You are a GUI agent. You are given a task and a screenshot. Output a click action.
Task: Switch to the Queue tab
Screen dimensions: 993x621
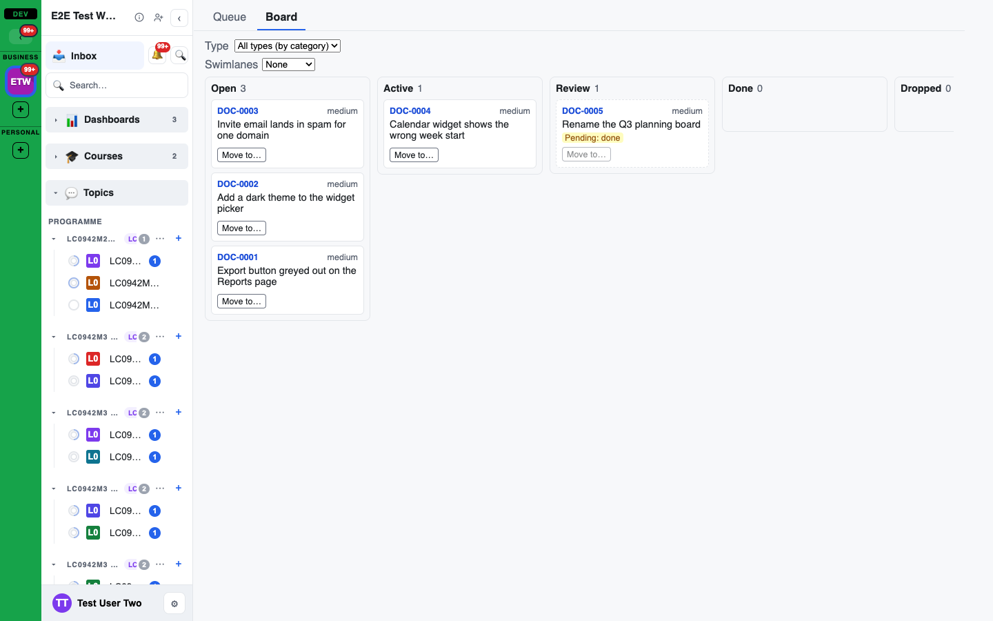click(x=230, y=17)
